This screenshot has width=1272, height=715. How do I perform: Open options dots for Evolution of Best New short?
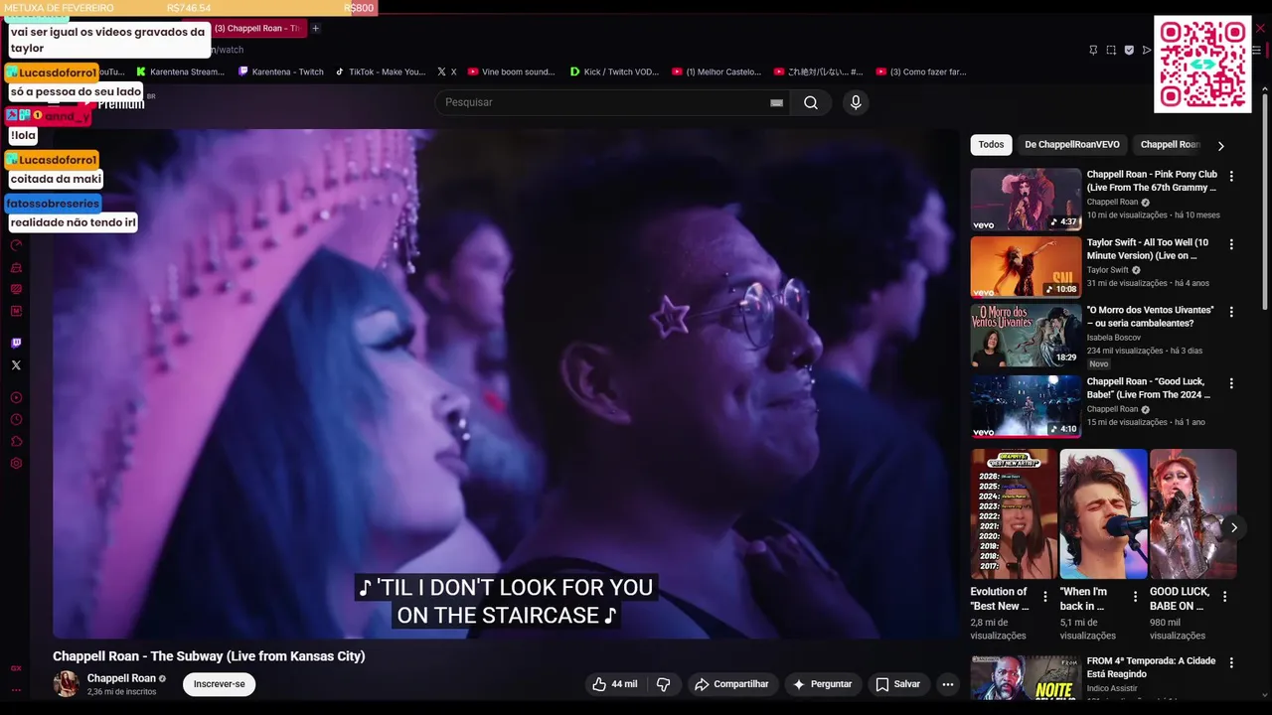tap(1046, 597)
